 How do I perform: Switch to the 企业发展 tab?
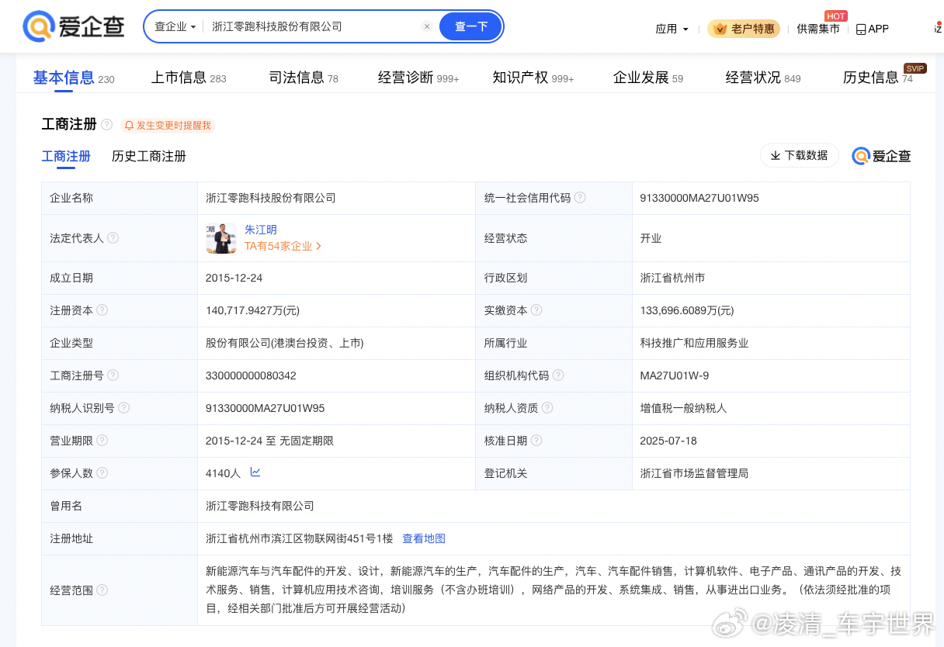coord(648,78)
